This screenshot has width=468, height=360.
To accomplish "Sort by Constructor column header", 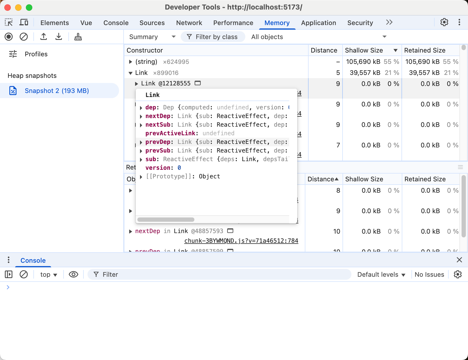I will pyautogui.click(x=216, y=50).
